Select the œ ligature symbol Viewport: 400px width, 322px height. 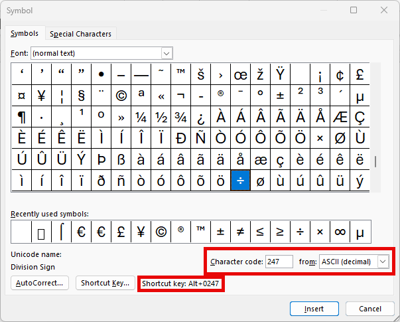point(240,74)
